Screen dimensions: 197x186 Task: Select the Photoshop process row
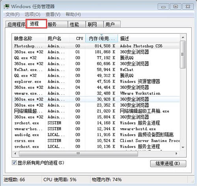coord(96,46)
